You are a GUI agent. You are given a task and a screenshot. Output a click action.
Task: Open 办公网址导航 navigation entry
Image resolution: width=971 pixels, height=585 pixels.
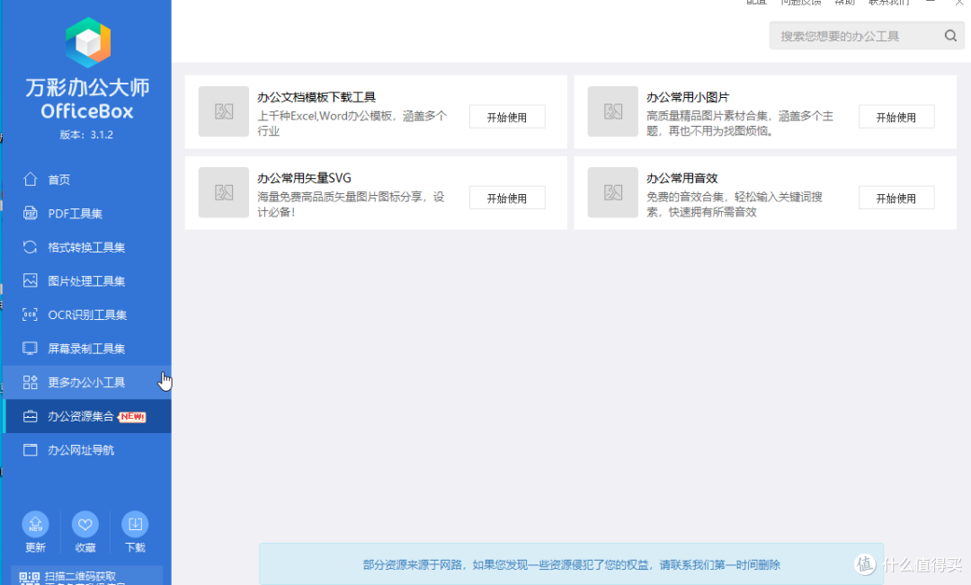click(87, 450)
